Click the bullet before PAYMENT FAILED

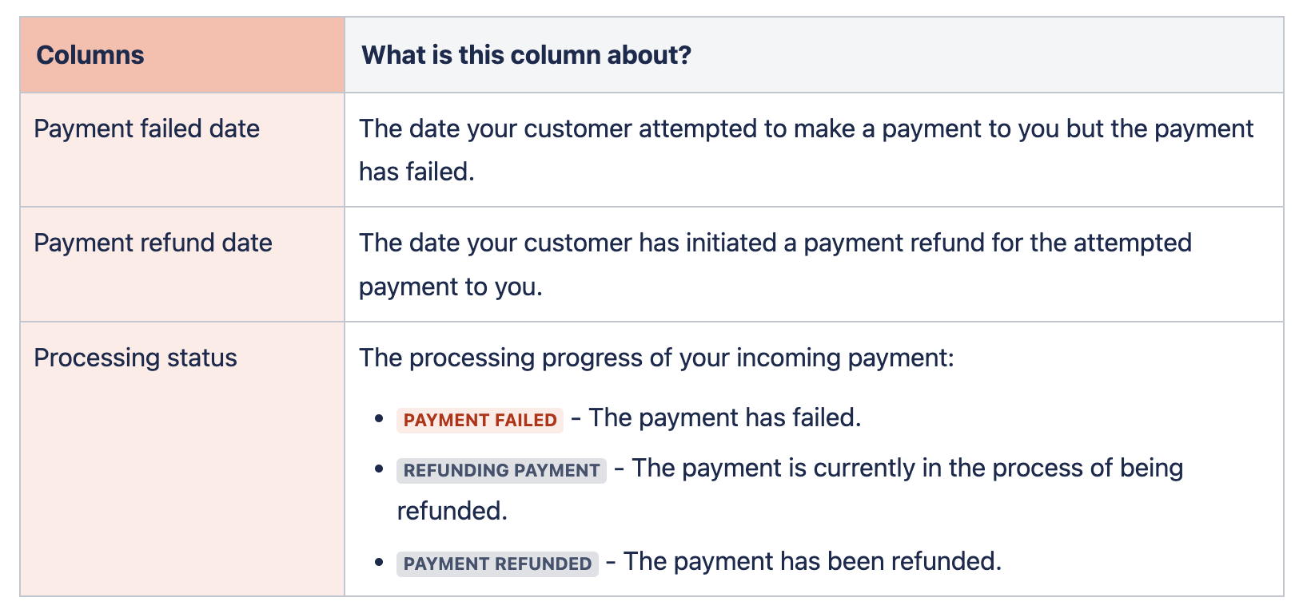click(x=380, y=418)
